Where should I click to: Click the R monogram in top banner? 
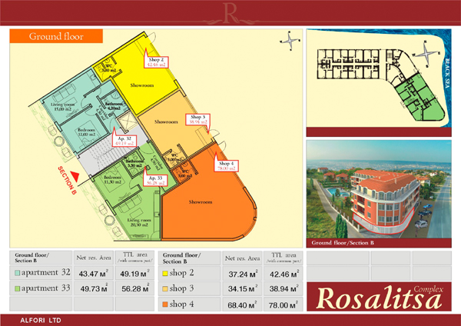[x=230, y=13]
